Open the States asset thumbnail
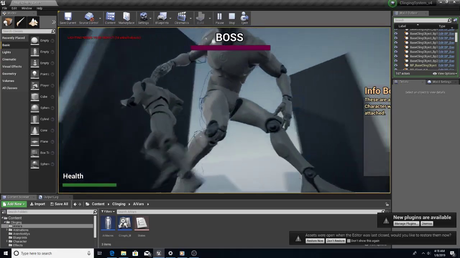 tap(142, 223)
